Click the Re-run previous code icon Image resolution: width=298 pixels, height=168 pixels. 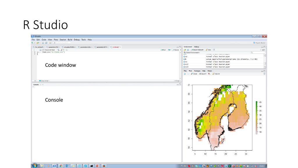(169, 50)
